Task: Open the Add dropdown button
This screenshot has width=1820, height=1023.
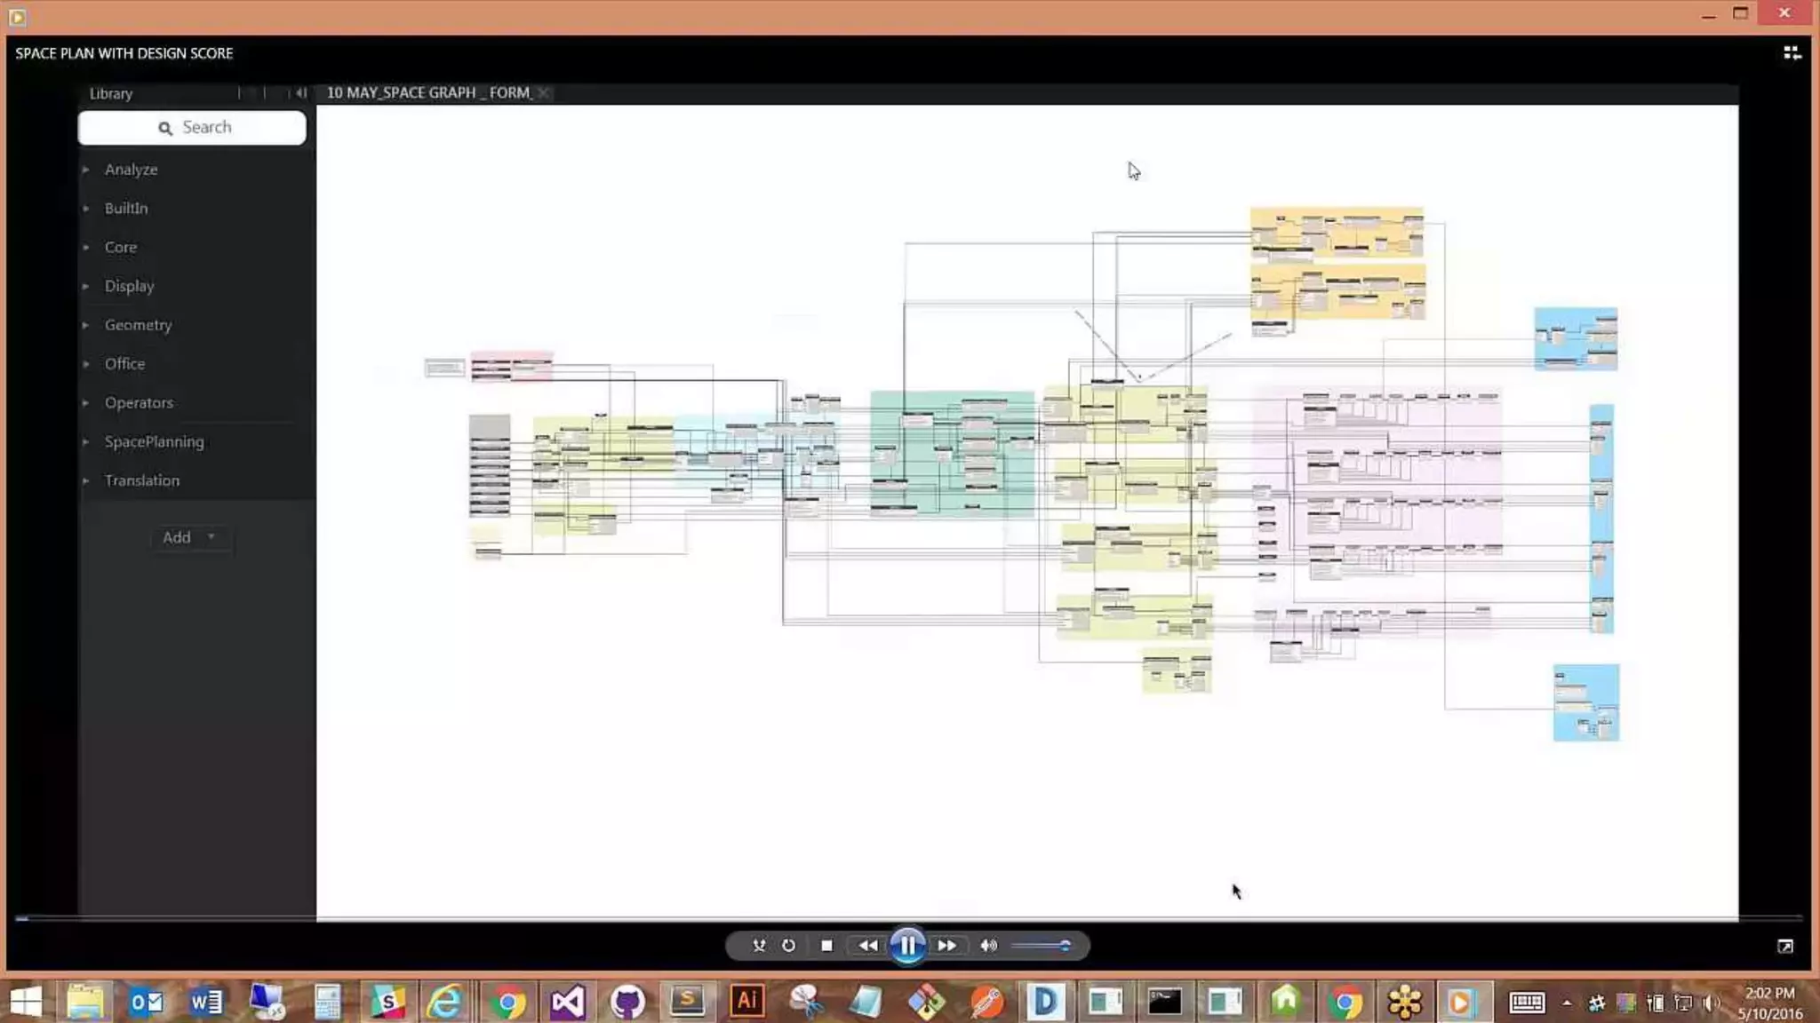Action: tap(188, 537)
